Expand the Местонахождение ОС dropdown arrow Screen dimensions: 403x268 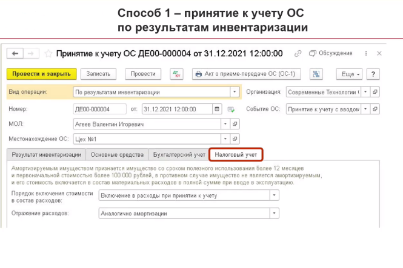point(225,139)
